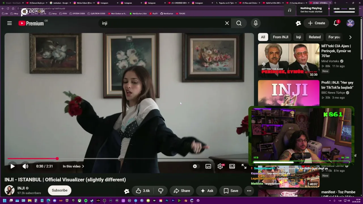Open the QUELTRON CODEX bookmark

[x=96, y=14]
